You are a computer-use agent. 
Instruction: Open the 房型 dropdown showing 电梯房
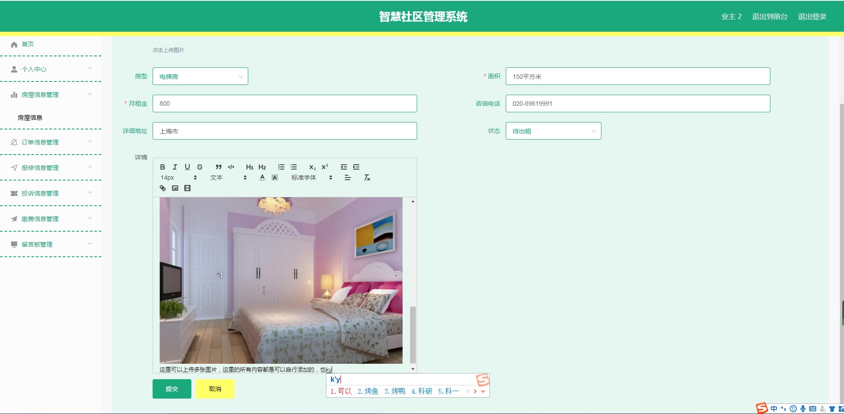coord(200,76)
